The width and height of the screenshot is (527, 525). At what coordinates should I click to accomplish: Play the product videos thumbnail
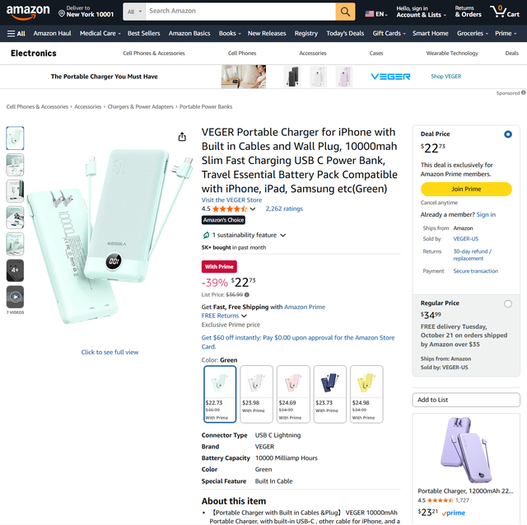[15, 296]
